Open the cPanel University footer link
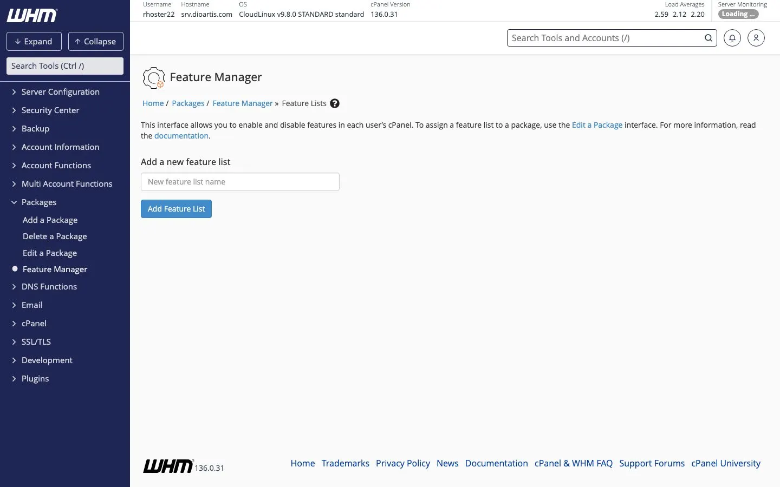 (x=726, y=463)
